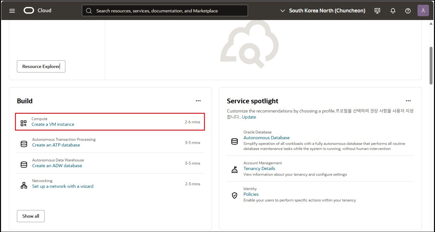This screenshot has height=232, width=435.
Task: Click the Autonomous Data Warehouse label
Action: pyautogui.click(x=58, y=160)
